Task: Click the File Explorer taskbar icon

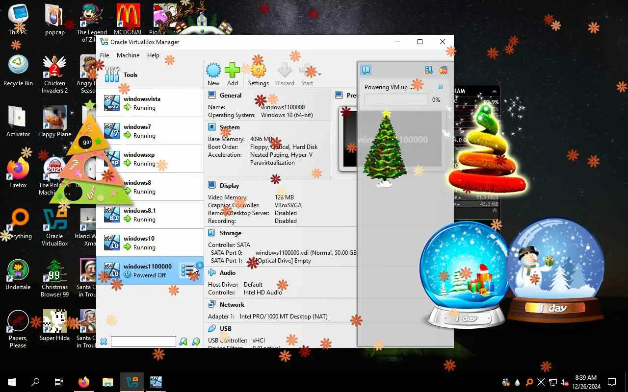Action: pos(108,382)
